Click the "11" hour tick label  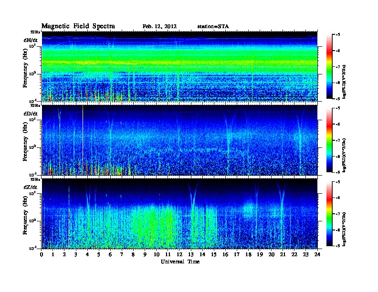[x=168, y=254]
